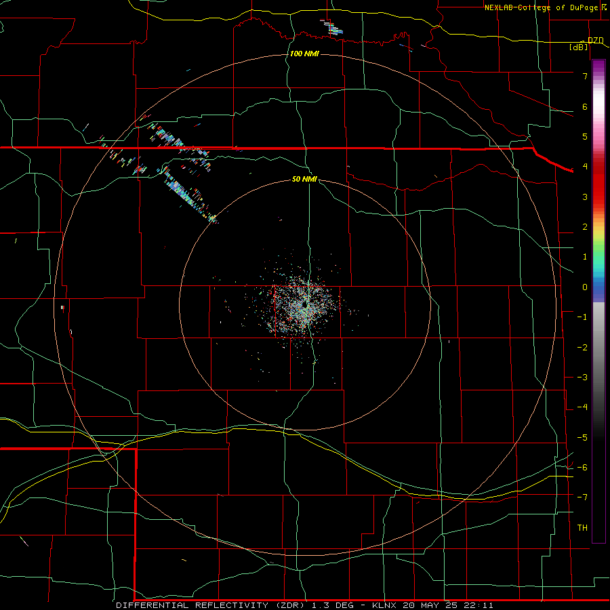Select the 7 value on the color scale
This screenshot has width=610, height=610.
[x=585, y=76]
